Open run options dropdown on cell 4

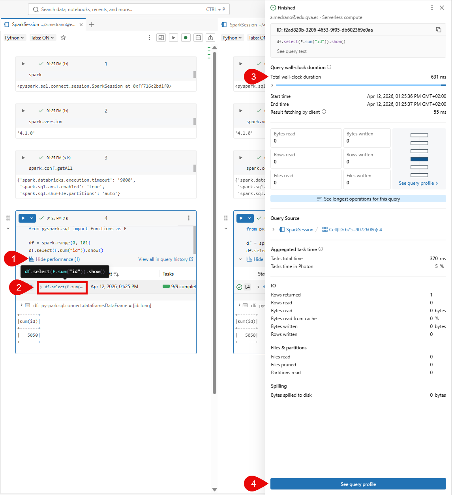32,218
